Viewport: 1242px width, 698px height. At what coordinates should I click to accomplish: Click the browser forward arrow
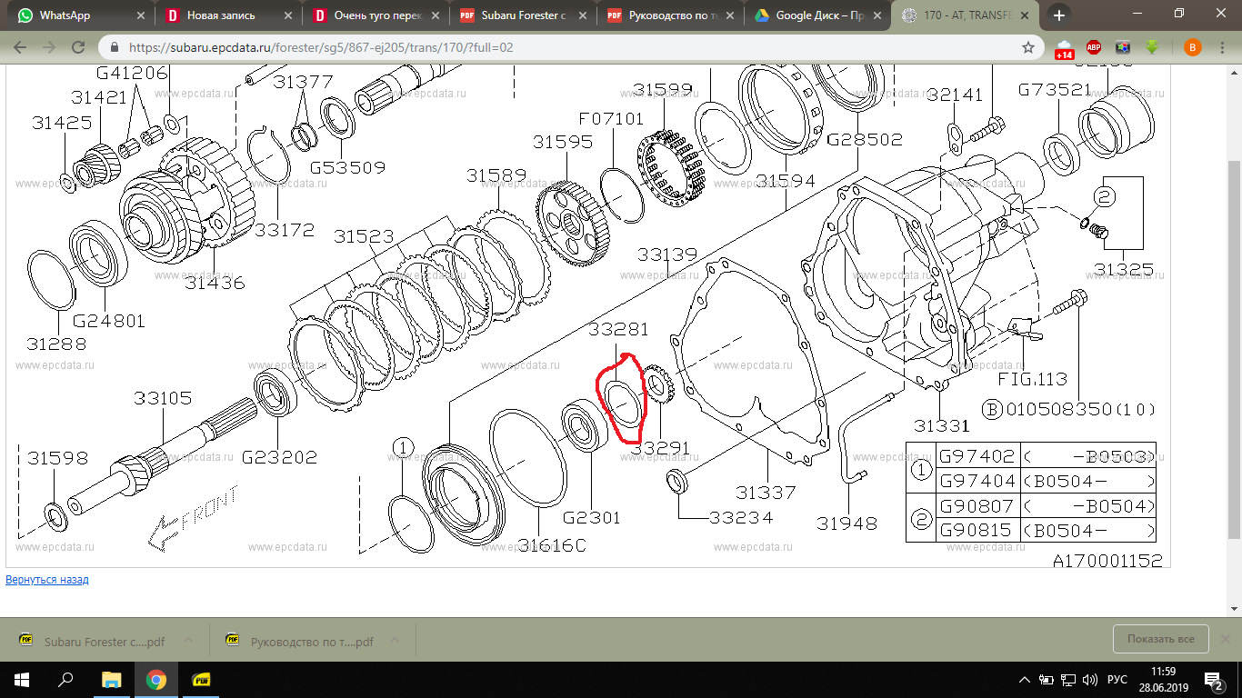coord(49,47)
